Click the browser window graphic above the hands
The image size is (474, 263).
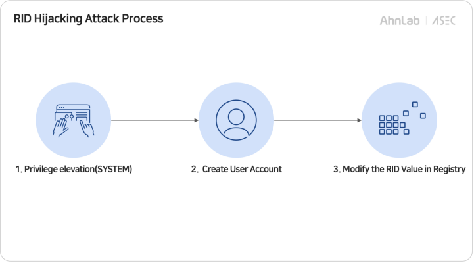coord(73,110)
